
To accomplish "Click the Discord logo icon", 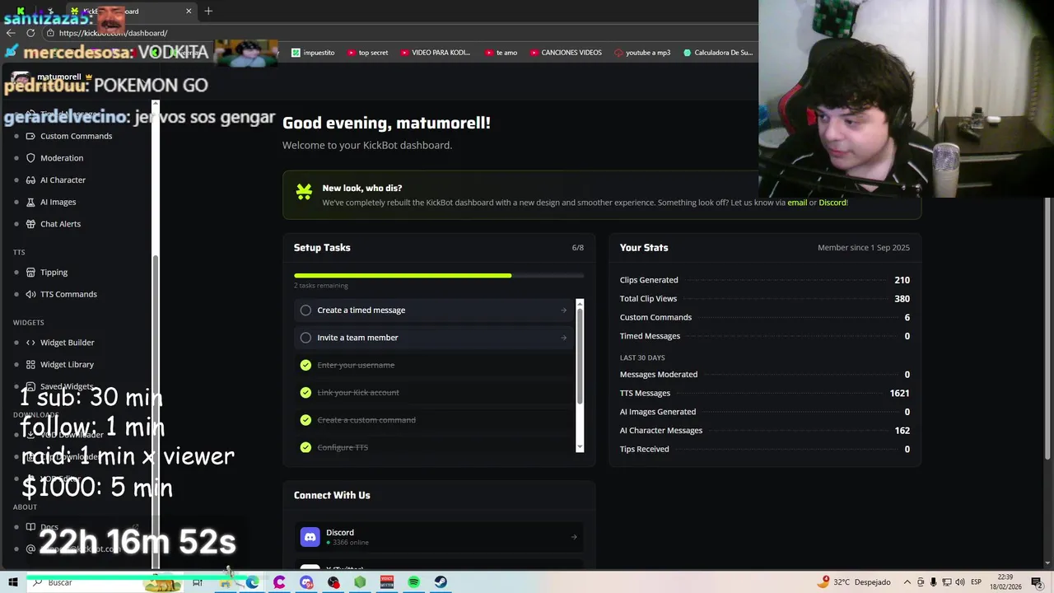I will coord(310,537).
